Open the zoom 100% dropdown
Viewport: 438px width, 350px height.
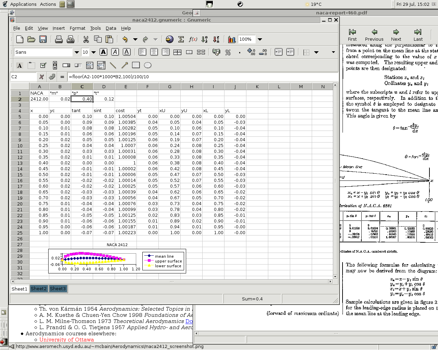pyautogui.click(x=260, y=39)
